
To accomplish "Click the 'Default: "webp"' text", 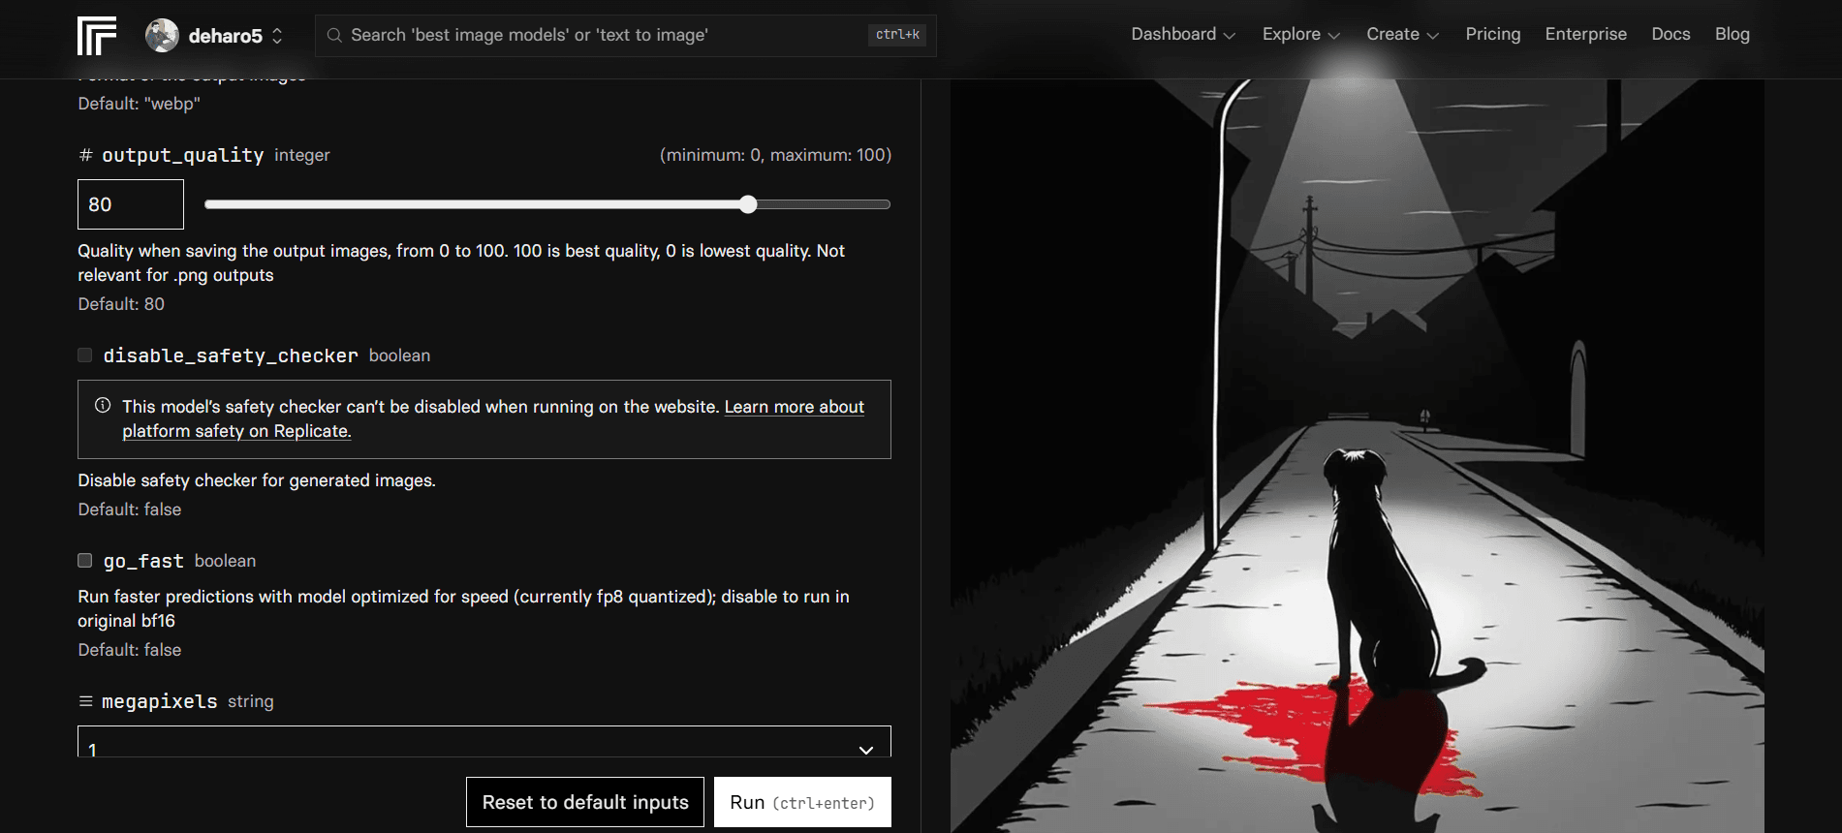I will click(139, 104).
